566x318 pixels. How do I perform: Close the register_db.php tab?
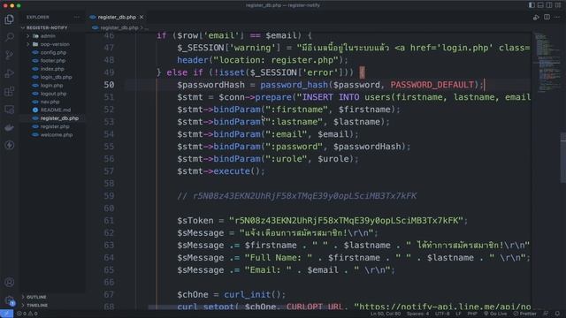click(141, 17)
